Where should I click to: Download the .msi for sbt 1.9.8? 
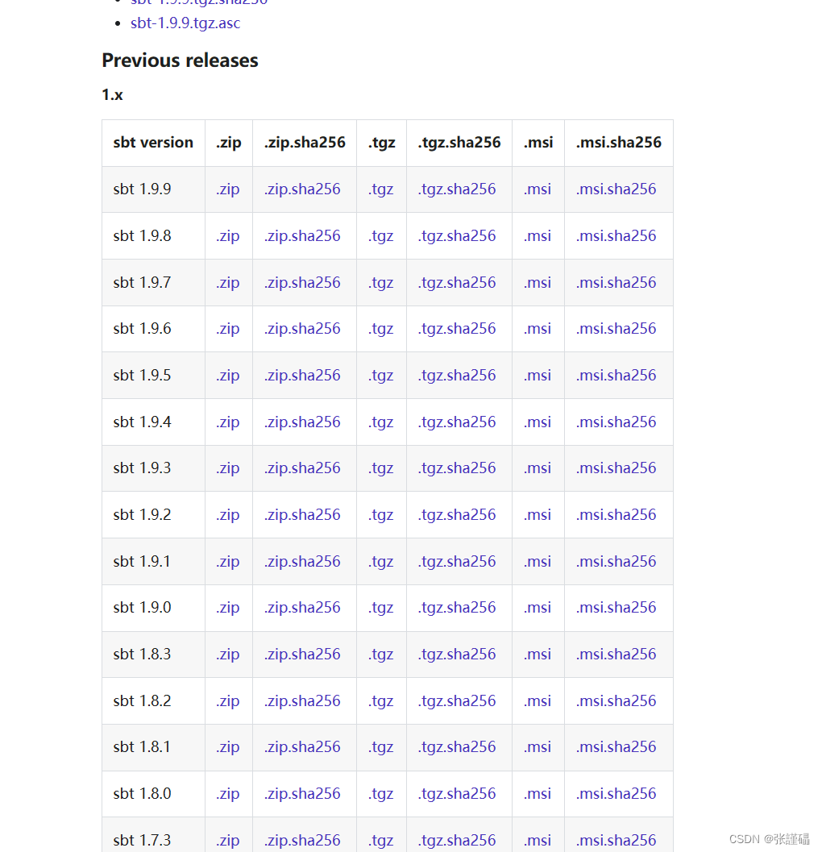tap(538, 236)
